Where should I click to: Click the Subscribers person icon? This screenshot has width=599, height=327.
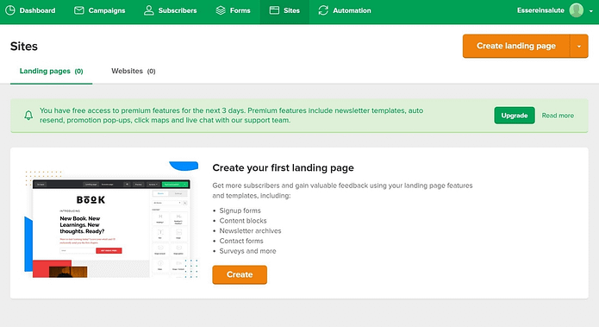(148, 10)
